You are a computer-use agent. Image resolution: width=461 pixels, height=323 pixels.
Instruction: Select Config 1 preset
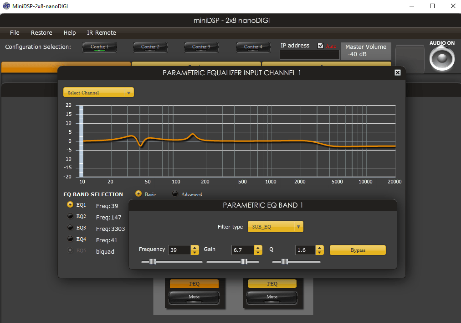coord(100,47)
